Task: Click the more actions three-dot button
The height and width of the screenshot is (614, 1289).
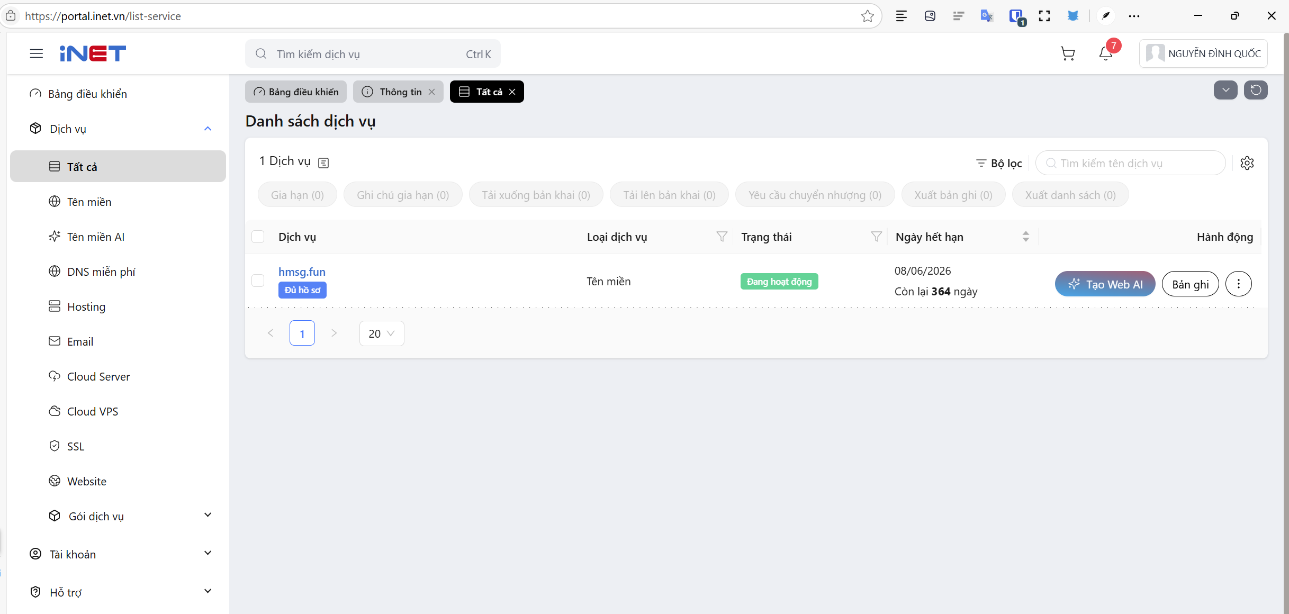Action: click(1238, 284)
